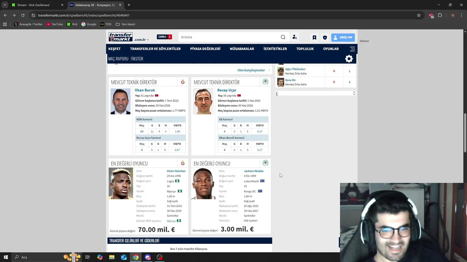Viewport: 467px width, 262px height.
Task: Open İSTATİSTİKLER menu
Action: [x=275, y=49]
